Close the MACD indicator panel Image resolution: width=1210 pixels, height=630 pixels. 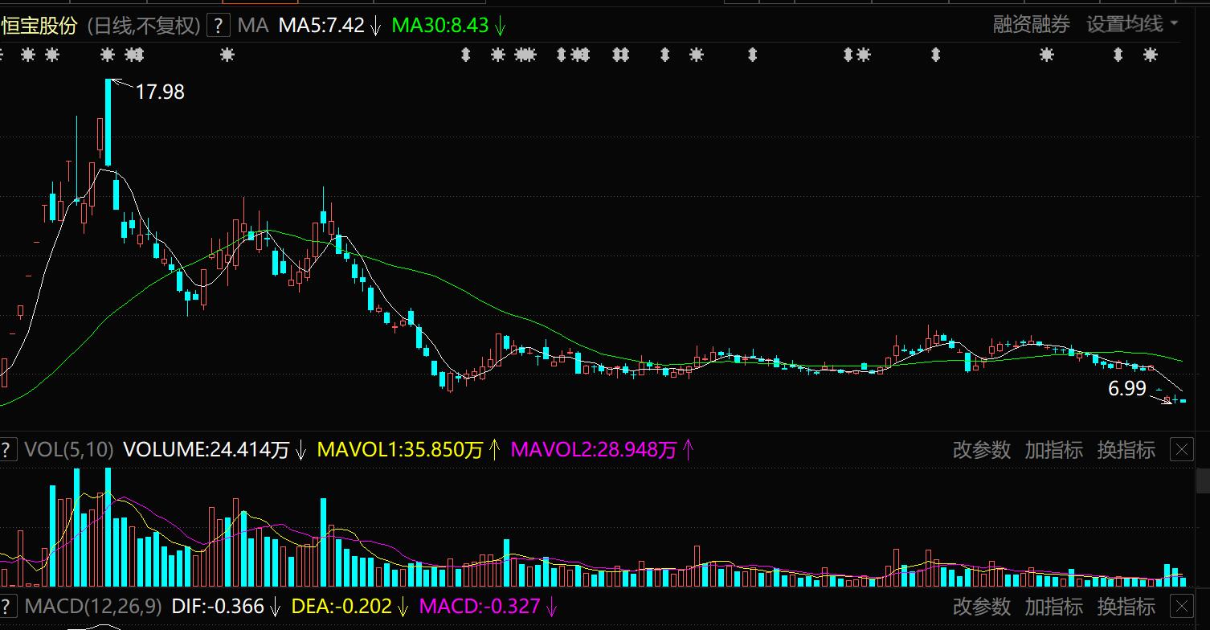coord(1182,606)
